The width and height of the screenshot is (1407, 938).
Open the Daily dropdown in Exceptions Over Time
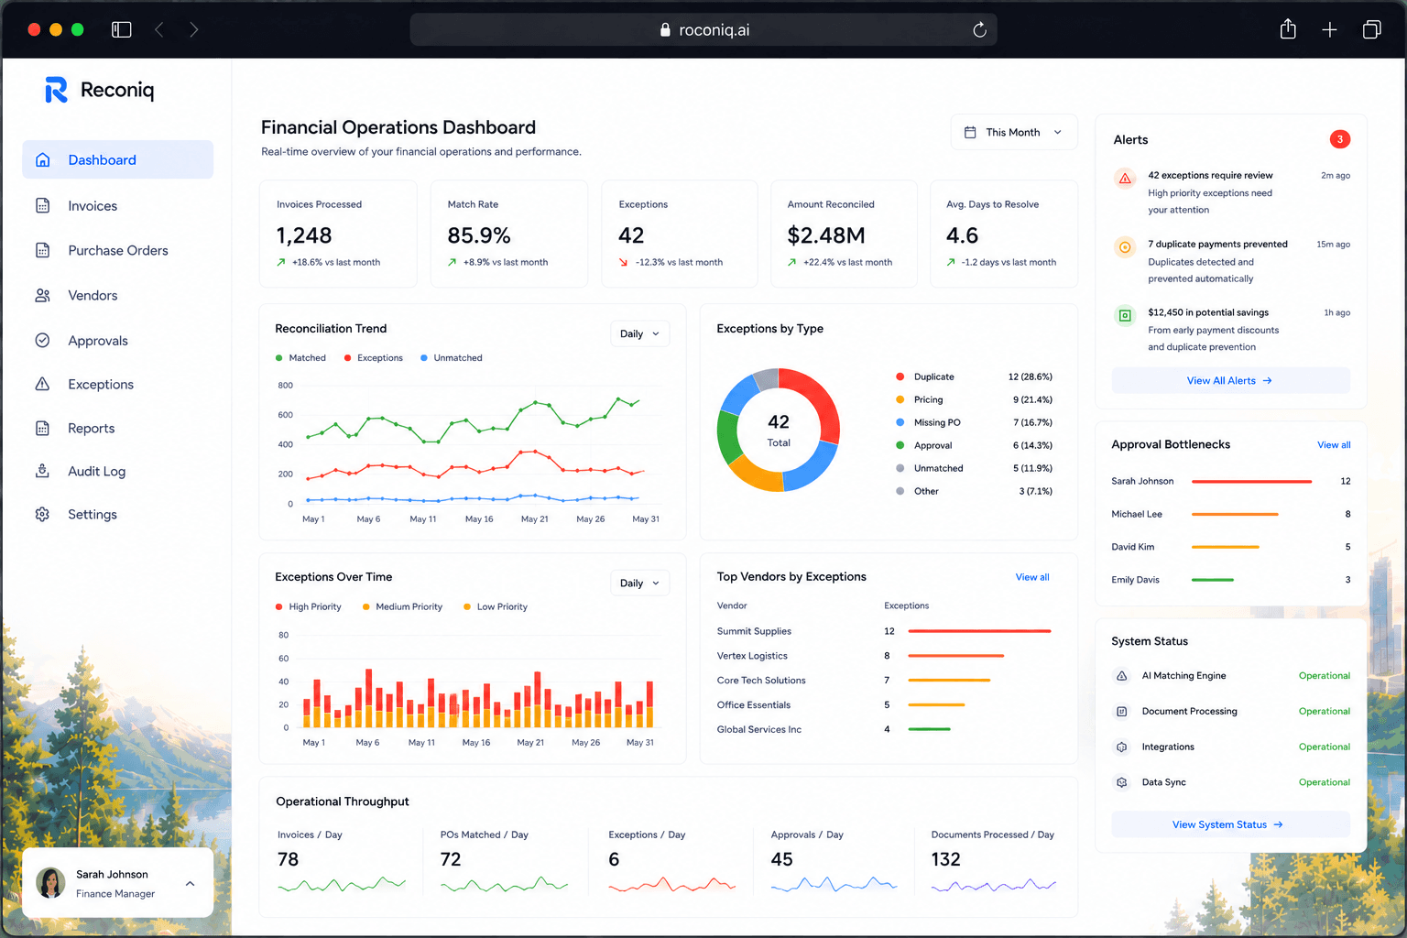(639, 583)
